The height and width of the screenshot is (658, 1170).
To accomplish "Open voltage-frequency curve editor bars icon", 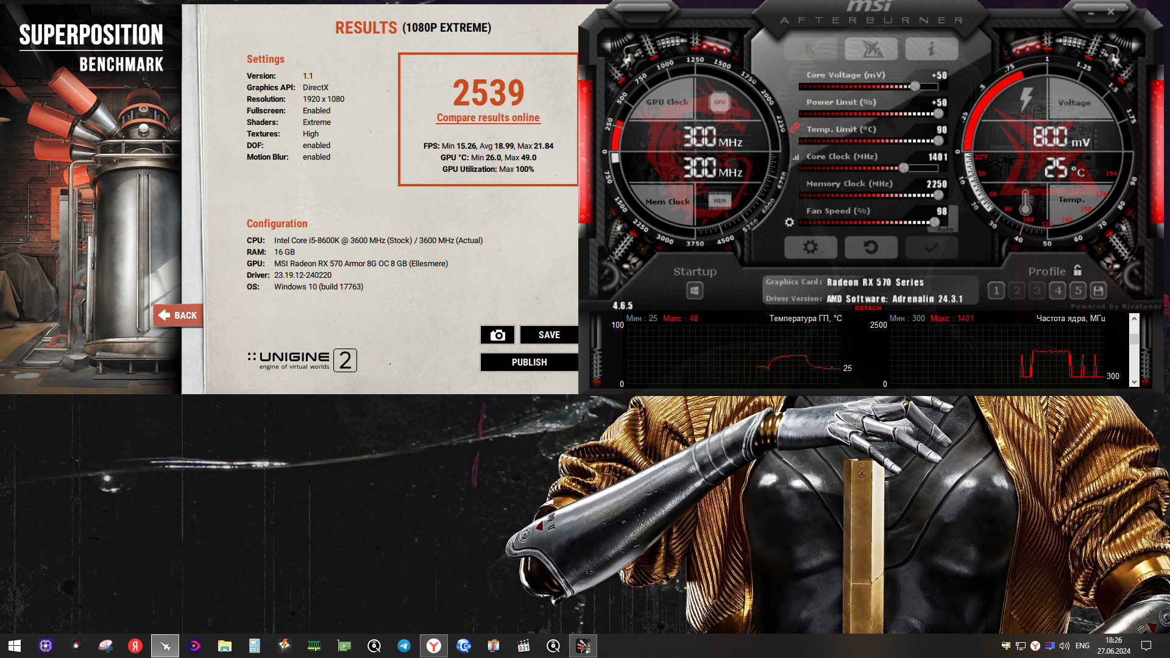I will 795,157.
